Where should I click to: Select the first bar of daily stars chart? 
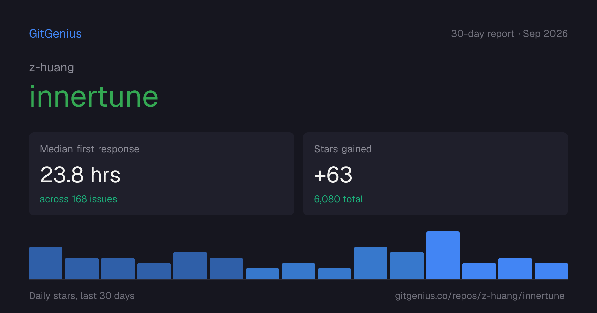(x=45, y=263)
